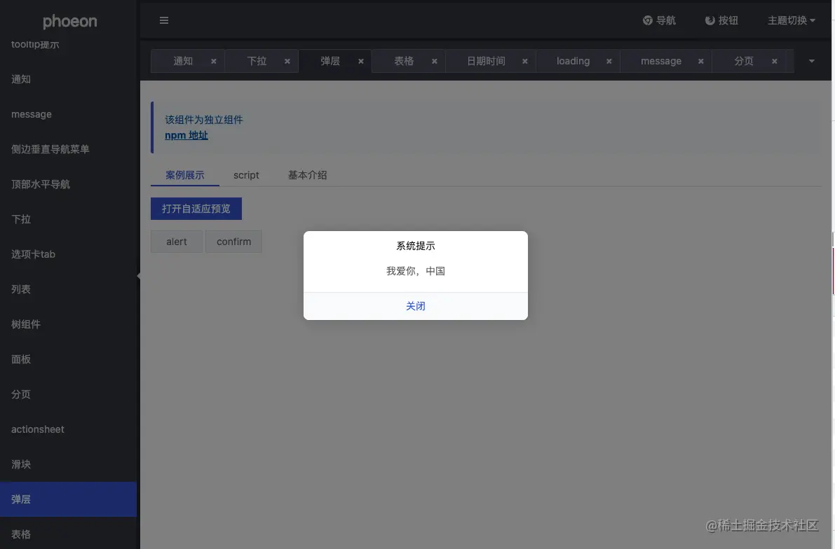Switch to the 基本介绍 tab
This screenshot has height=549, width=835.
307,175
